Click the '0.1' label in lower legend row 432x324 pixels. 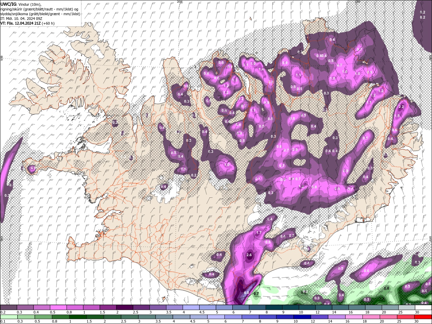3,322
